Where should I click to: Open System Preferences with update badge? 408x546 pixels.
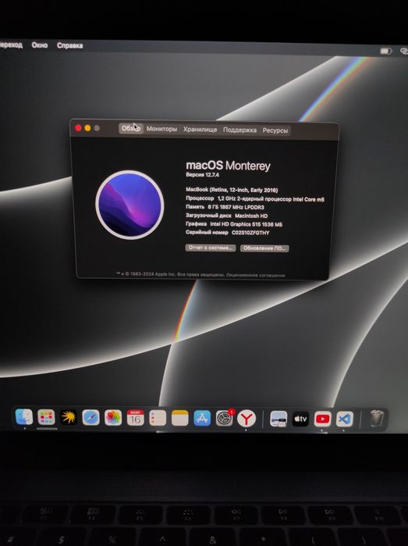(225, 418)
